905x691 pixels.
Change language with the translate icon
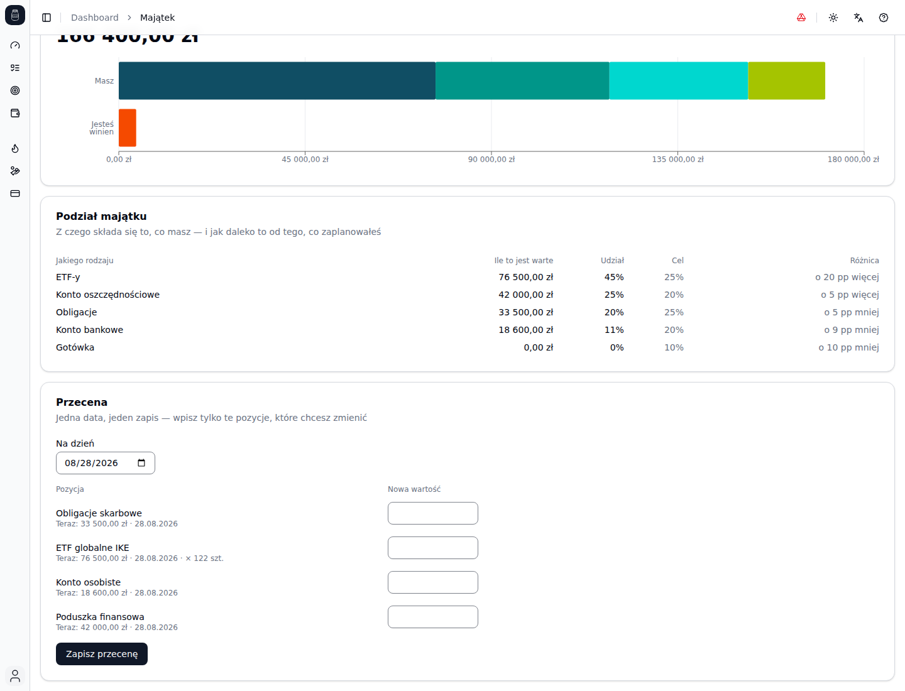pos(858,18)
